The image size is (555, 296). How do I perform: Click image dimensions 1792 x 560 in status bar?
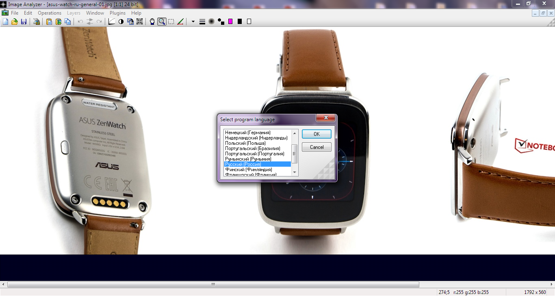(x=535, y=292)
